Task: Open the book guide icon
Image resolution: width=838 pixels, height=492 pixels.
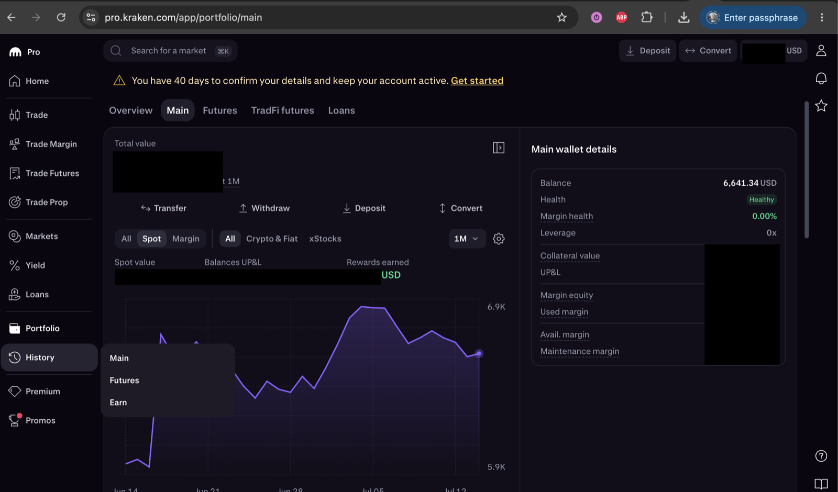Action: click(x=821, y=484)
